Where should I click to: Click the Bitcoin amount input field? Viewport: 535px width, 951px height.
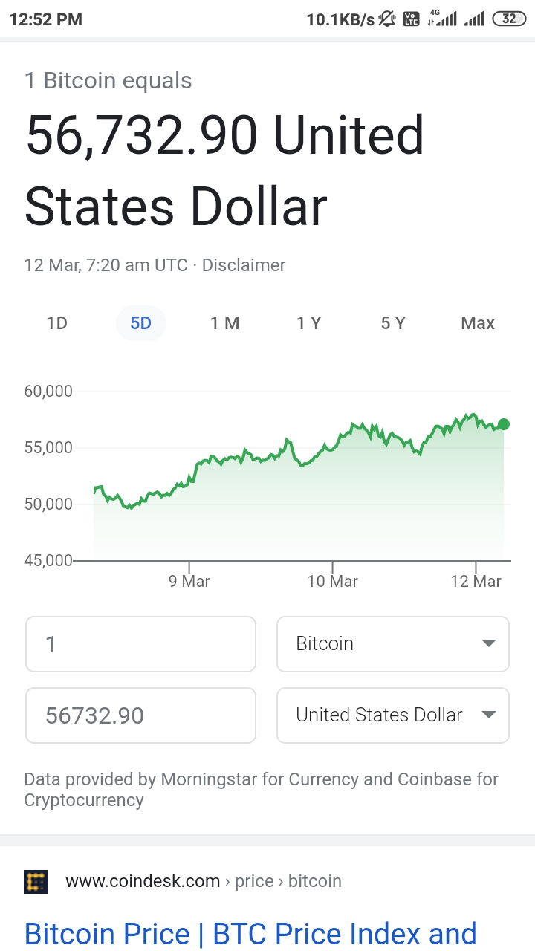point(140,643)
